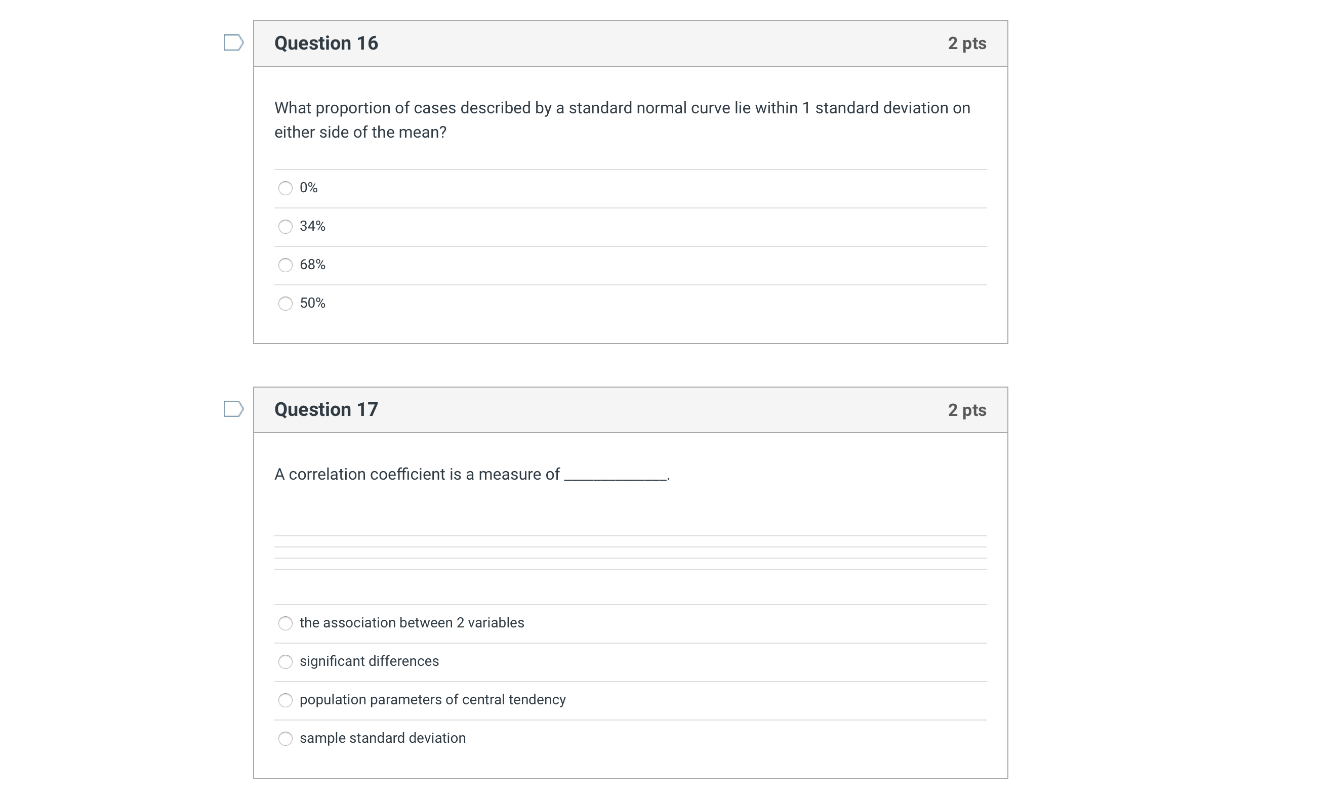Choose 'the association between 2 variables'
Screen dimensions: 1344x804
coord(285,623)
